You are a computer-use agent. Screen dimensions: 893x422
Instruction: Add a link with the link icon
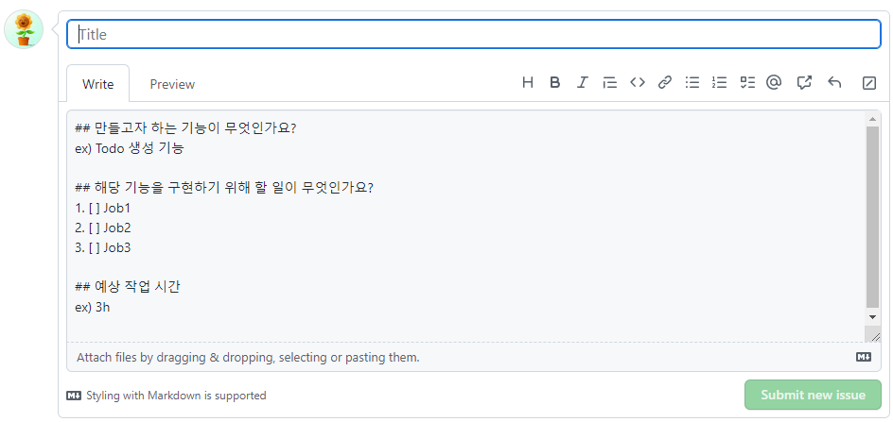point(665,83)
